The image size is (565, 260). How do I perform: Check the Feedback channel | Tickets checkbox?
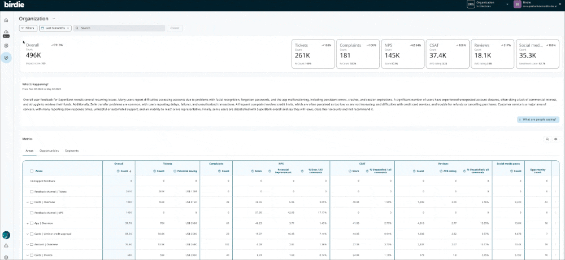coord(32,191)
